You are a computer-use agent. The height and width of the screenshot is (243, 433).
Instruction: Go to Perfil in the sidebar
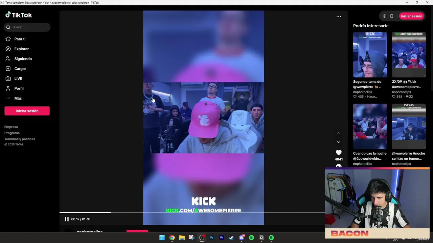click(19, 88)
